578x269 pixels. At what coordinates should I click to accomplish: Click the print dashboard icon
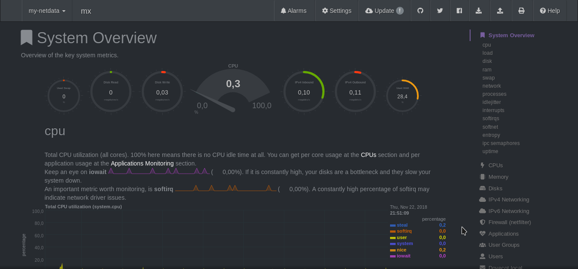click(x=521, y=11)
